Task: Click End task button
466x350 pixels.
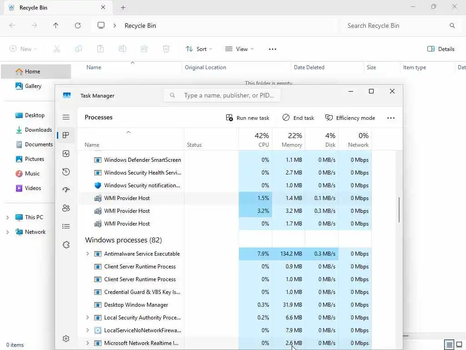Action: point(298,118)
